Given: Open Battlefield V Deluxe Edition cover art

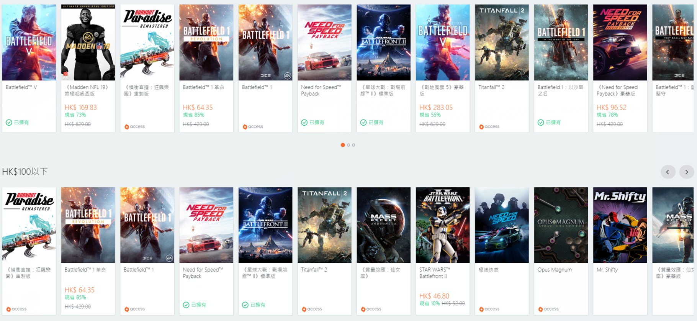Looking at the screenshot, I should point(443,43).
